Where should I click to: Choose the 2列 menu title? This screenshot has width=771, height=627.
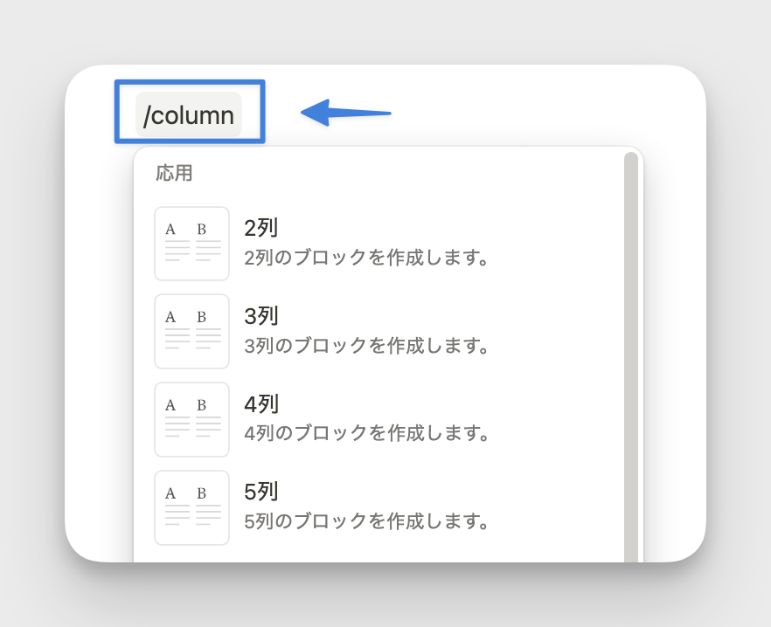[261, 228]
